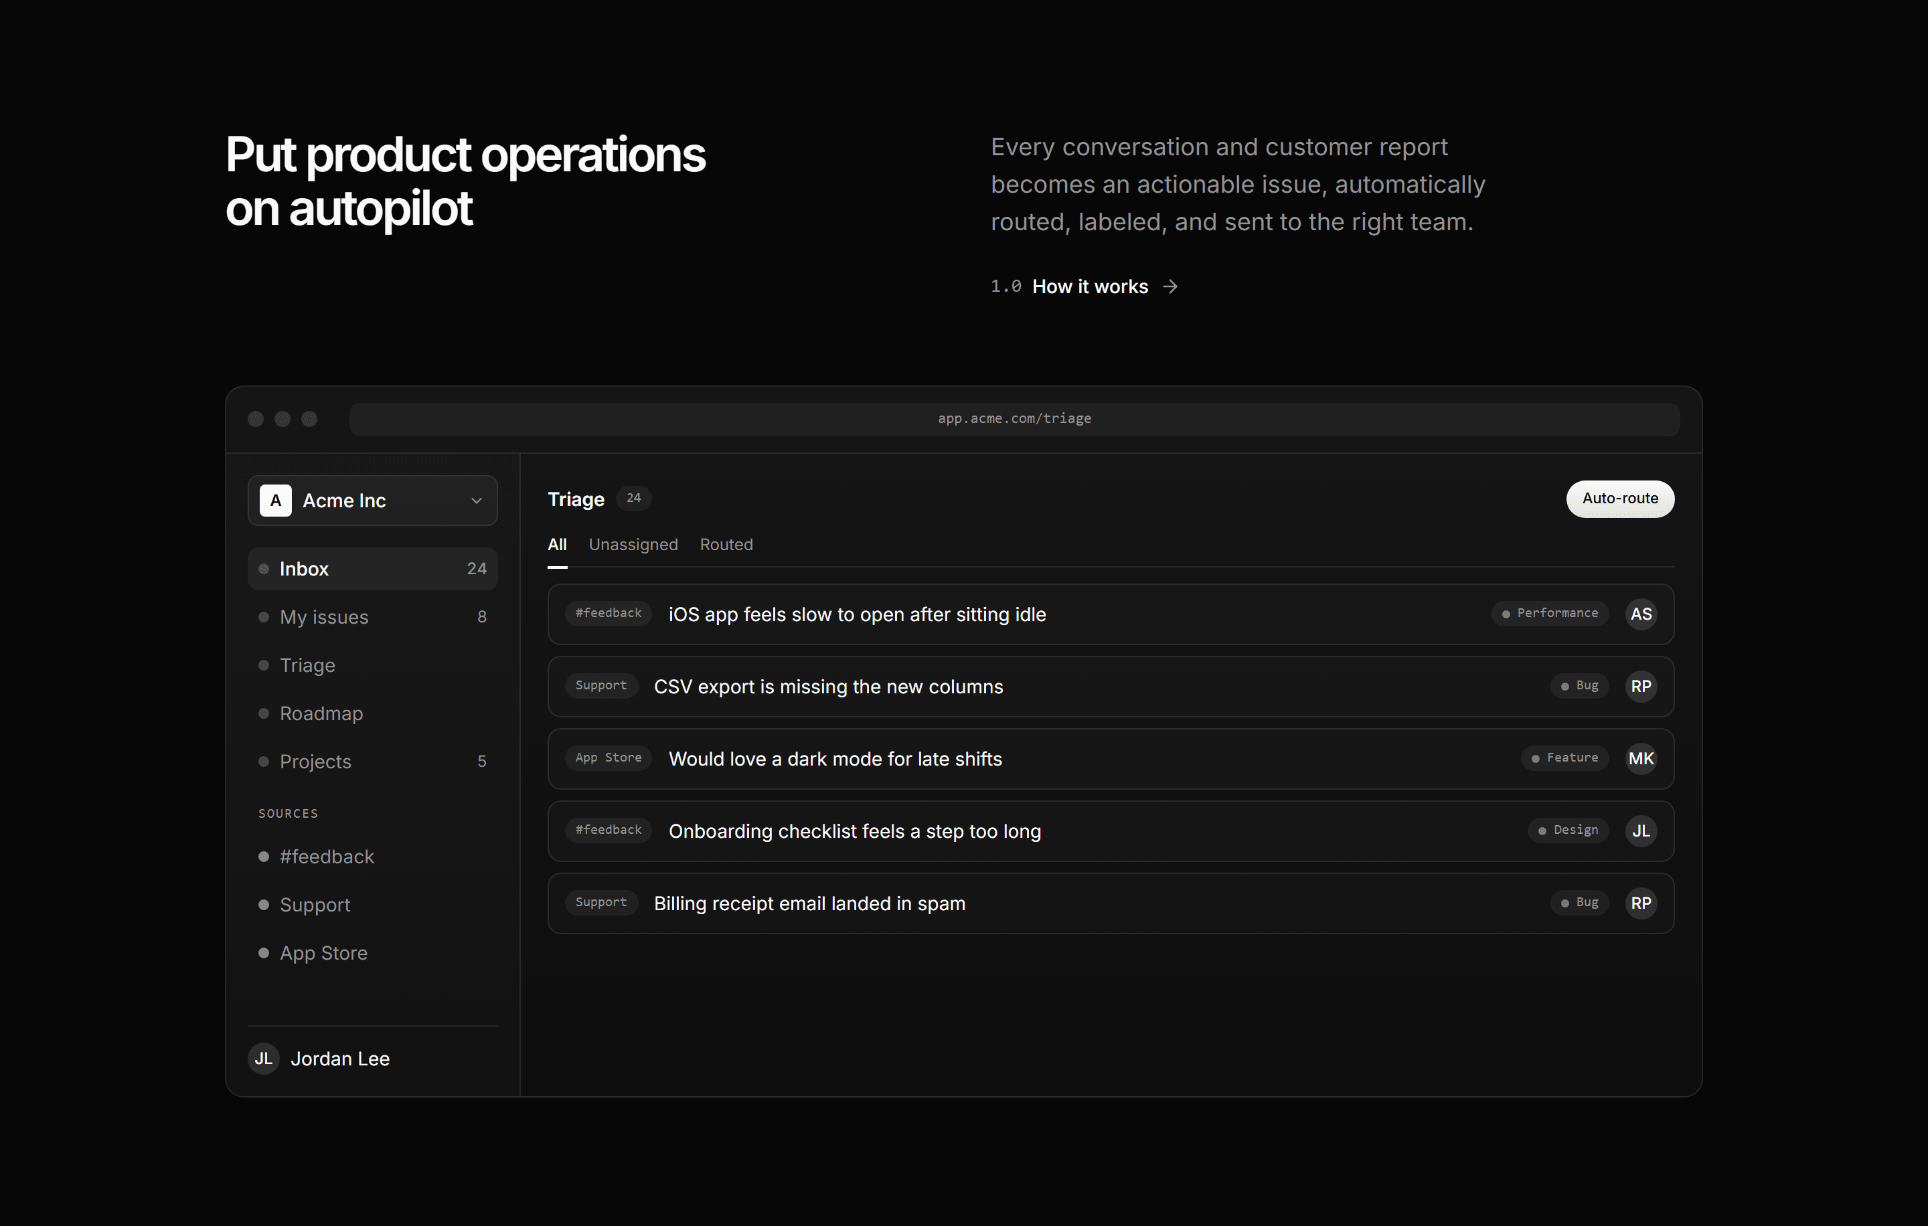This screenshot has width=1928, height=1226.
Task: Click the Auto-route button
Action: (x=1620, y=499)
